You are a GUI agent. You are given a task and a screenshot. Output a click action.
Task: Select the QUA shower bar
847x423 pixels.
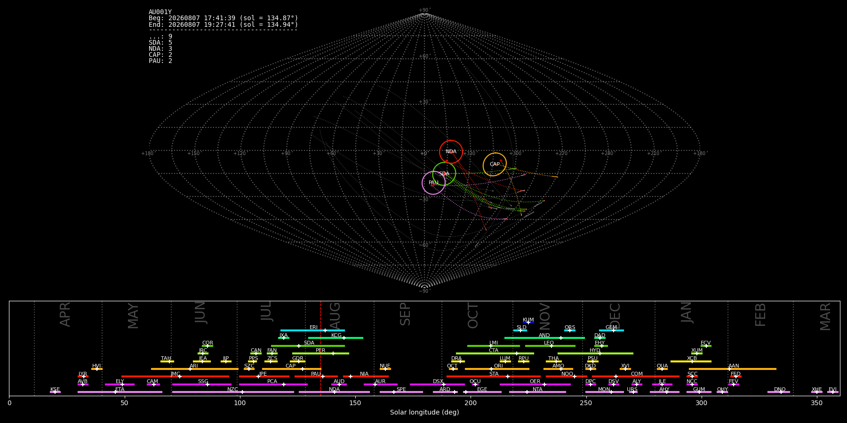(662, 369)
